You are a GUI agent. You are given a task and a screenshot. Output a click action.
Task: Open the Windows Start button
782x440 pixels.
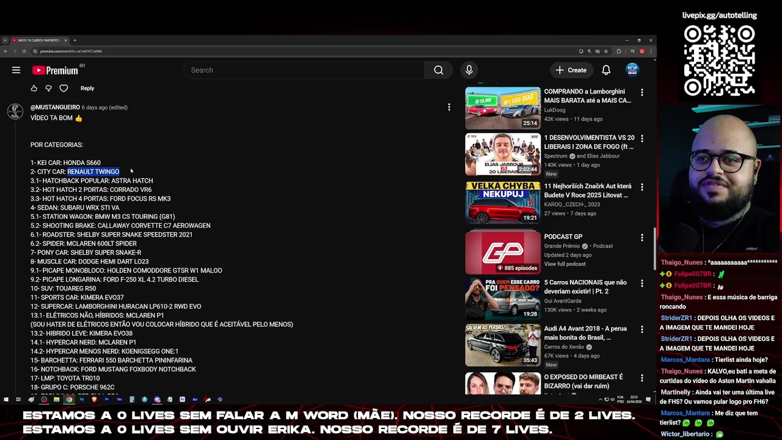coord(5,400)
